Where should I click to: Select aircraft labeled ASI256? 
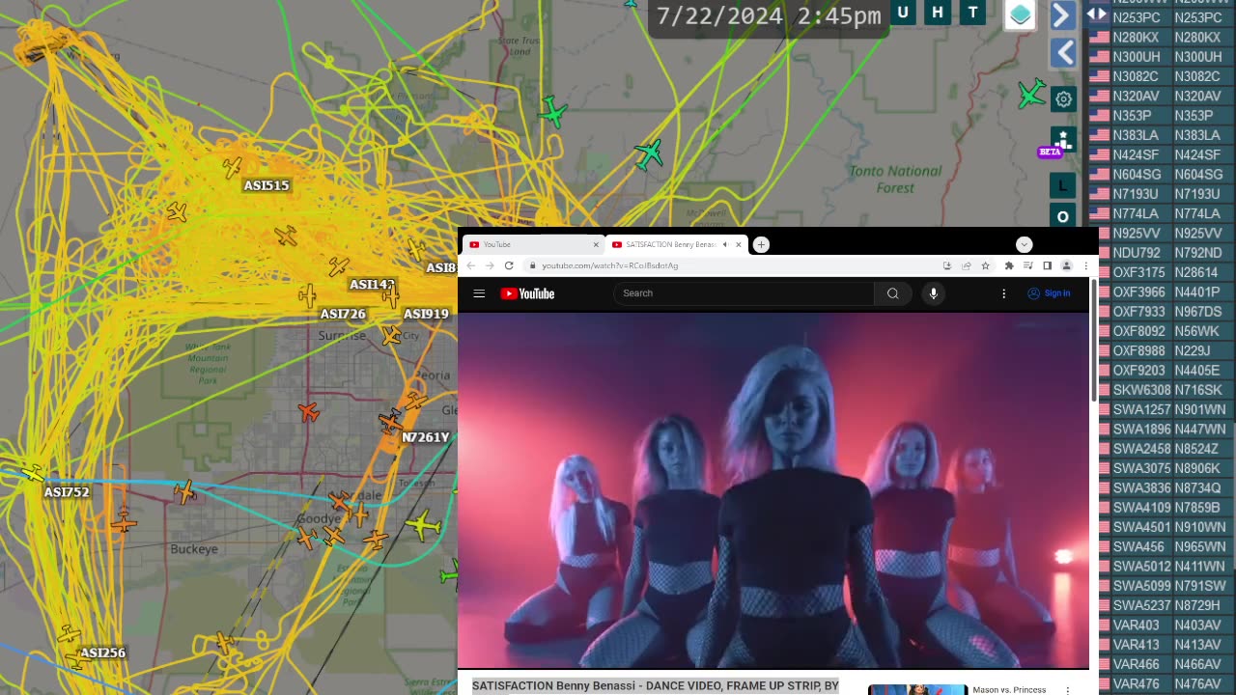[102, 653]
